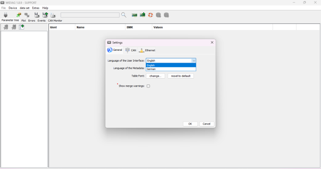Screen dimensions: 321x169
Task: Confirm settings with the OK button
Action: (x=190, y=124)
